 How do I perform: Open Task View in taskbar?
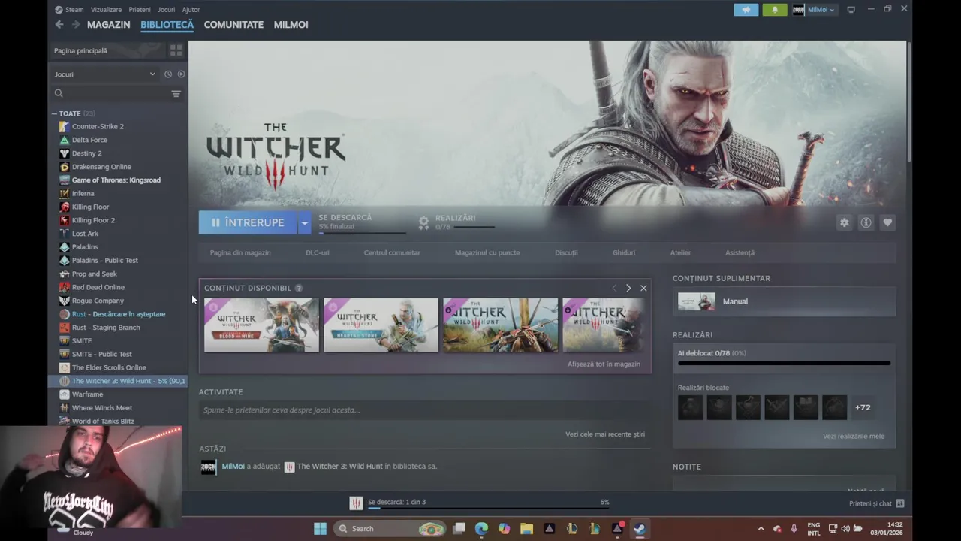[x=459, y=528]
